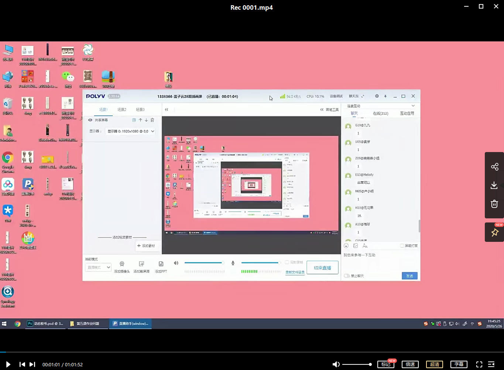This screenshot has height=370, width=504.
Task: Collapse the 连麦互动 panel chevron
Action: 413,106
